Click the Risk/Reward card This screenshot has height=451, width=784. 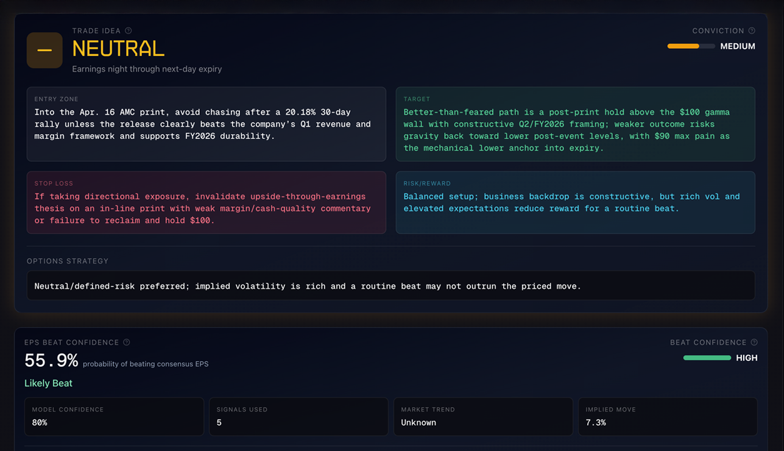coord(575,202)
